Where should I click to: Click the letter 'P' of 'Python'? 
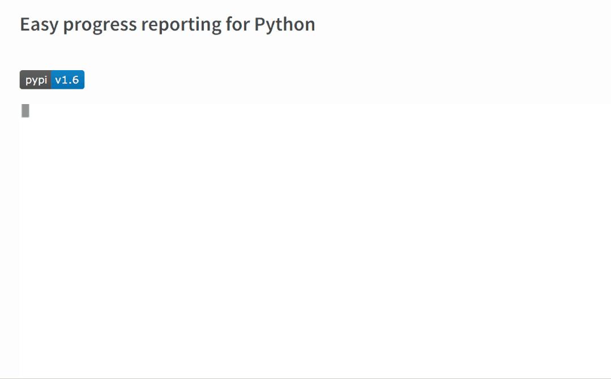point(260,24)
